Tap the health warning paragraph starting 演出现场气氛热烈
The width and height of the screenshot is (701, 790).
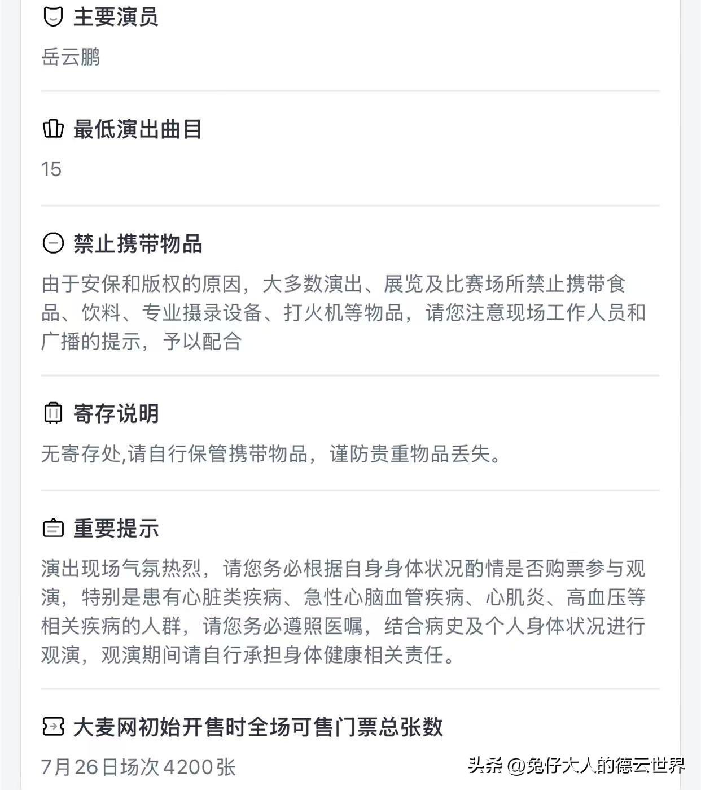click(343, 612)
